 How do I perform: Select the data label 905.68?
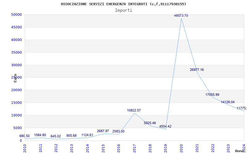click(71, 136)
